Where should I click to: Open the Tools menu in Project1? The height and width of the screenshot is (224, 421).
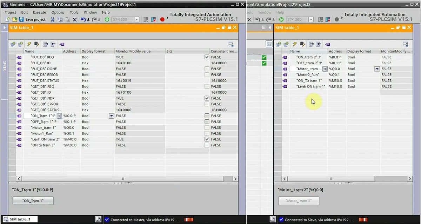(74, 12)
